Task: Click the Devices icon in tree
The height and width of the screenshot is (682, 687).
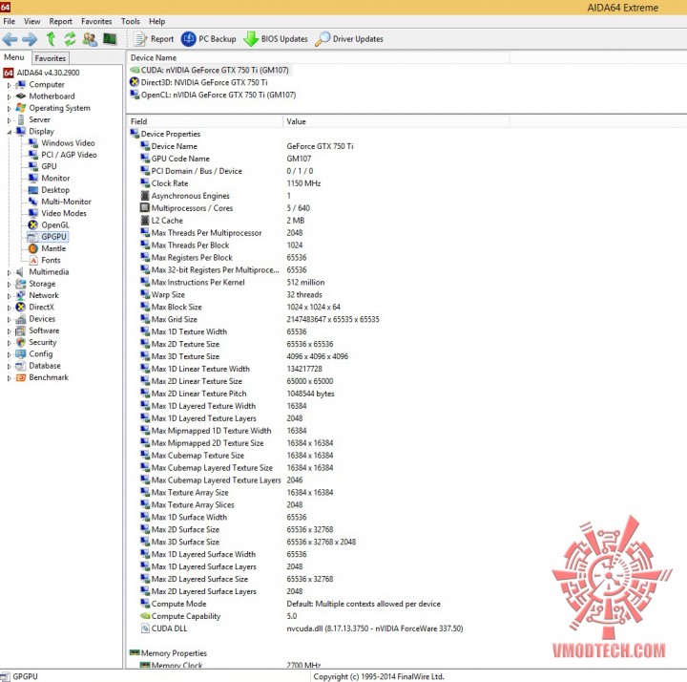Action: pos(21,319)
